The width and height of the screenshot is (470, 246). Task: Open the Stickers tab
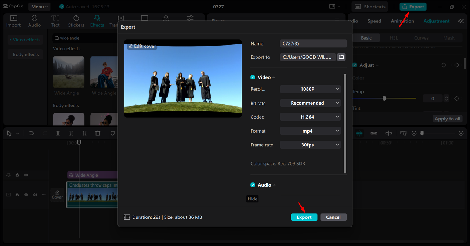pyautogui.click(x=76, y=21)
